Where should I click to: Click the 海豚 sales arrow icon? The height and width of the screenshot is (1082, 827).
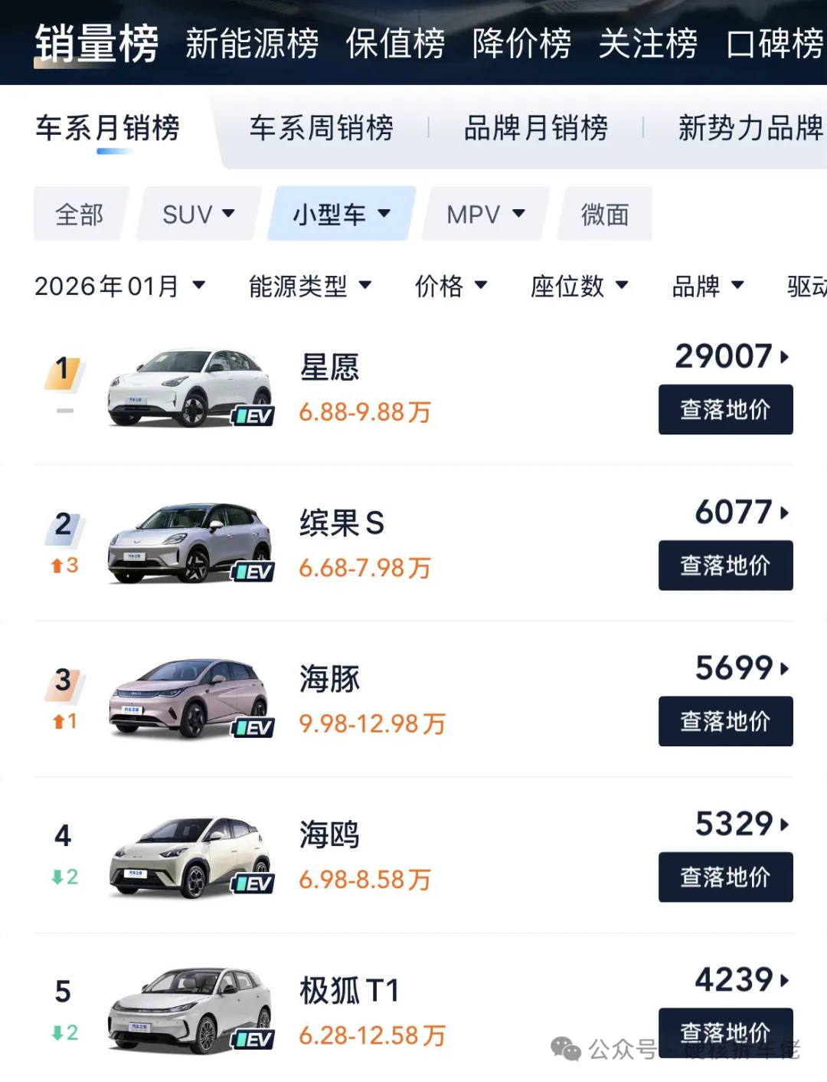click(x=784, y=668)
